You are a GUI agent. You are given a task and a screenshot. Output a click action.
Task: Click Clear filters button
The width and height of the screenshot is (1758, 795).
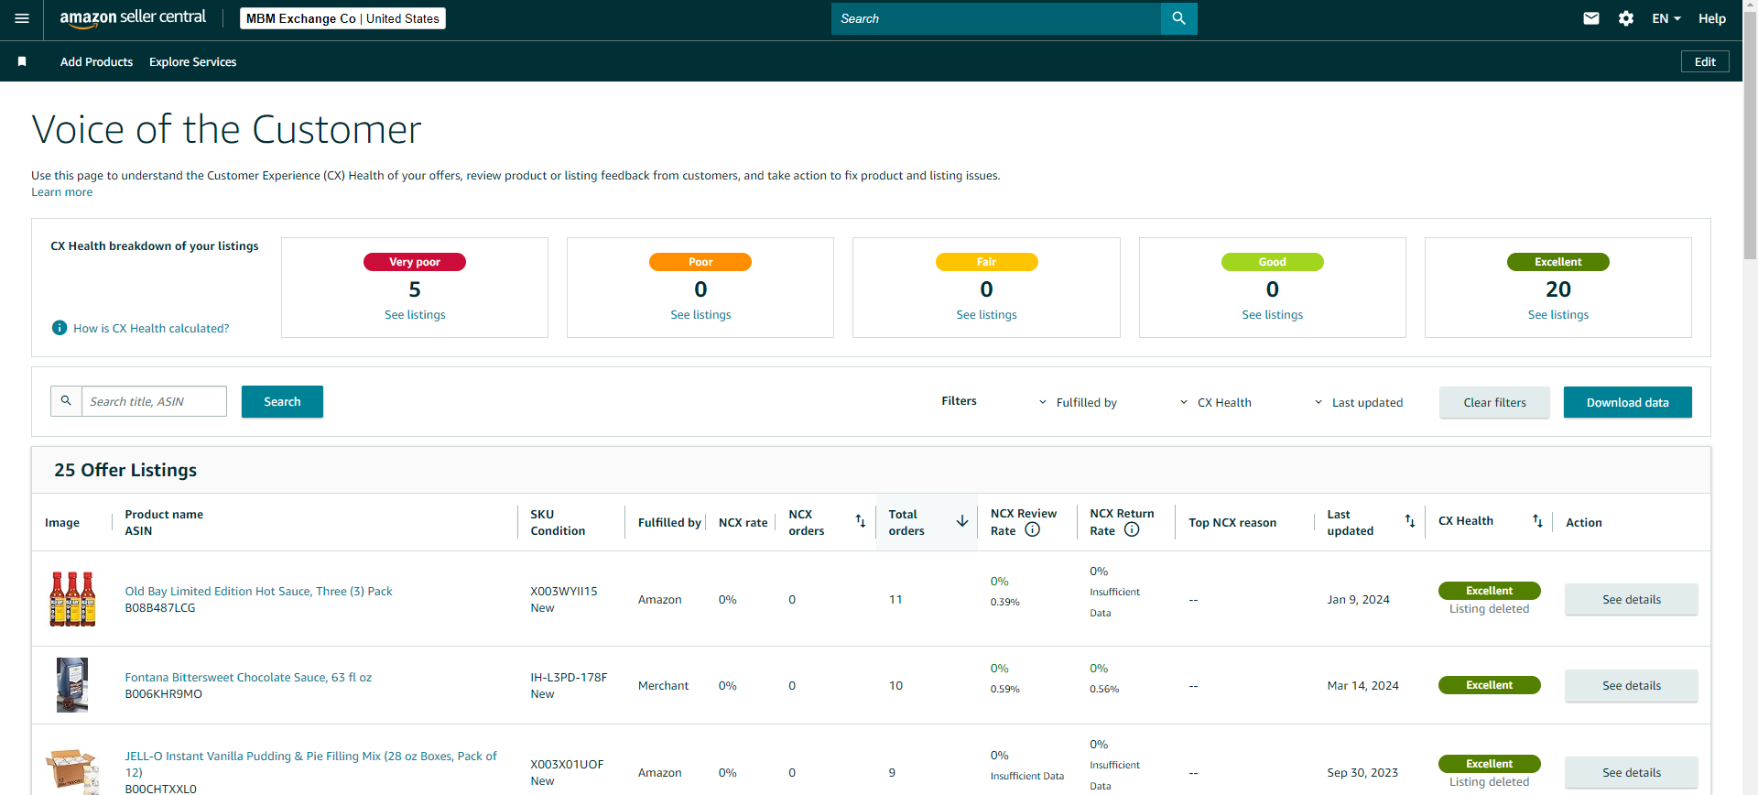click(1494, 402)
